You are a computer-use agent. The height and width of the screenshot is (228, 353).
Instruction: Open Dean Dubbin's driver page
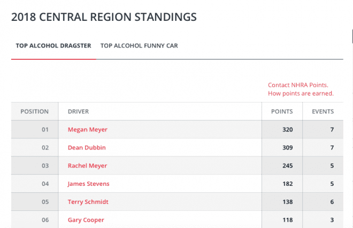click(87, 147)
